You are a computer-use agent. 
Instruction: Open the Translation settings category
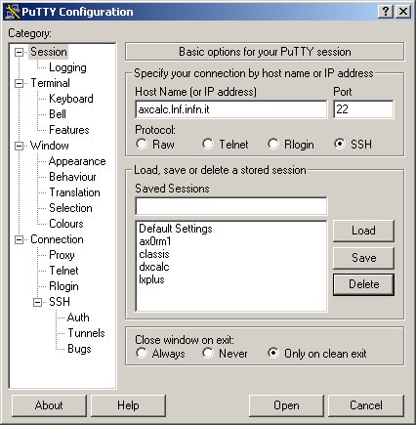pos(74,192)
